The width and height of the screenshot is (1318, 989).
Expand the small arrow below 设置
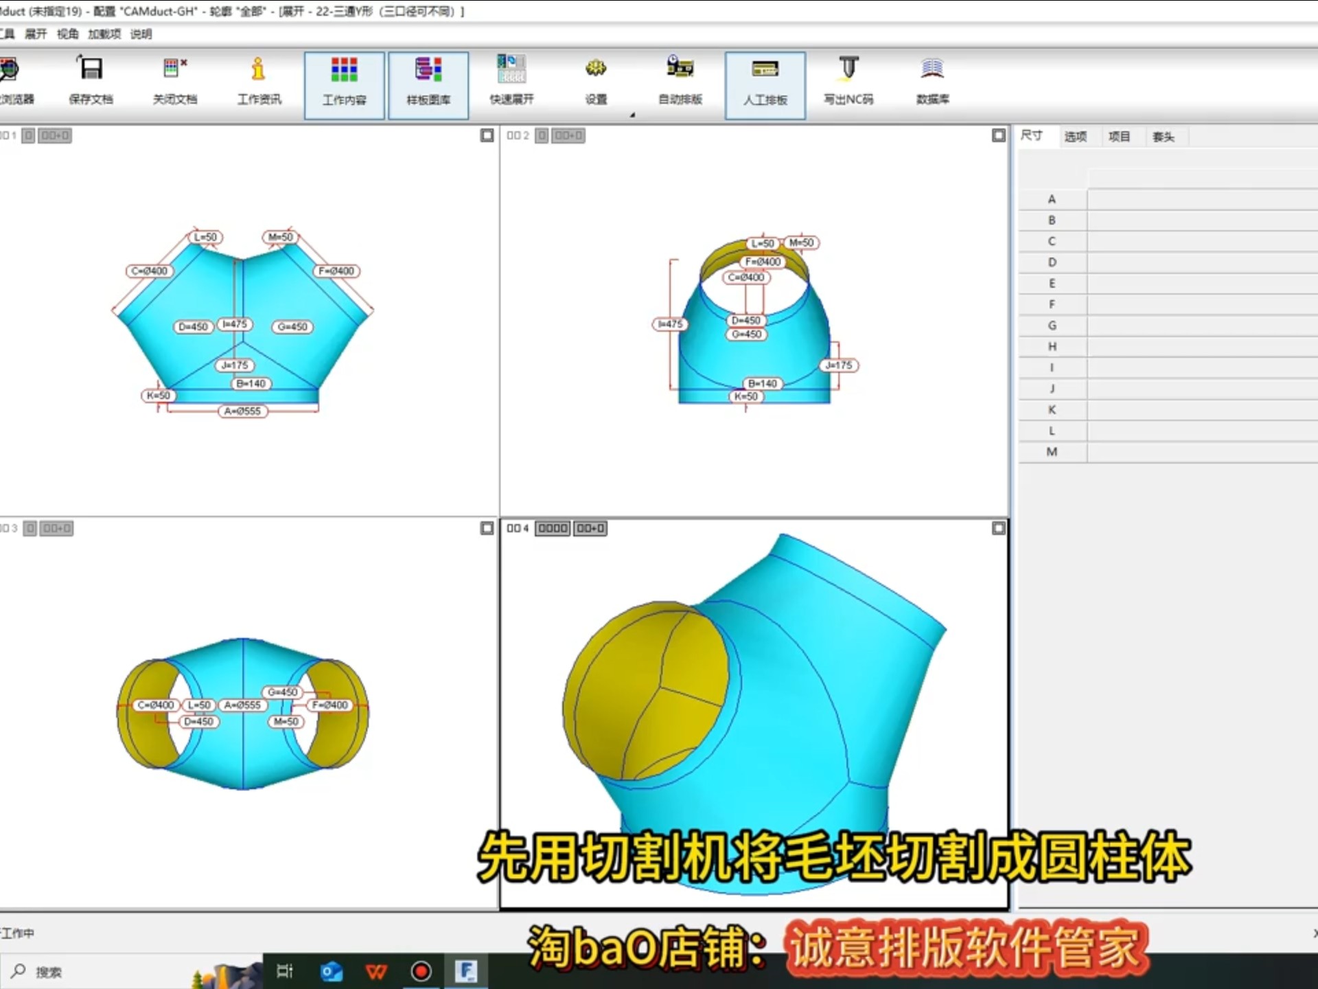[x=632, y=115]
